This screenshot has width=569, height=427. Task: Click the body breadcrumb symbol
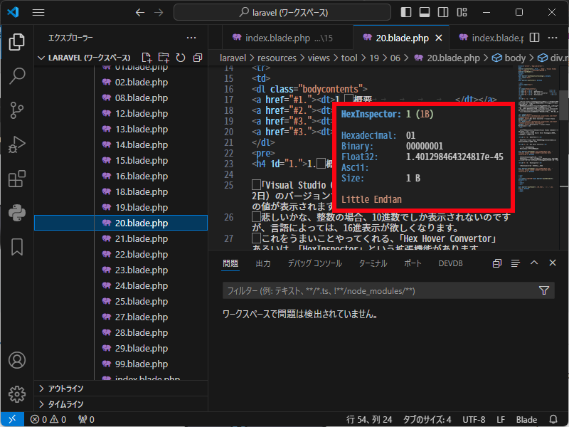pos(509,58)
